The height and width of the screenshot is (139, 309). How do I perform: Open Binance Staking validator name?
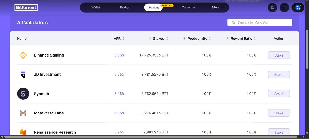point(49,55)
